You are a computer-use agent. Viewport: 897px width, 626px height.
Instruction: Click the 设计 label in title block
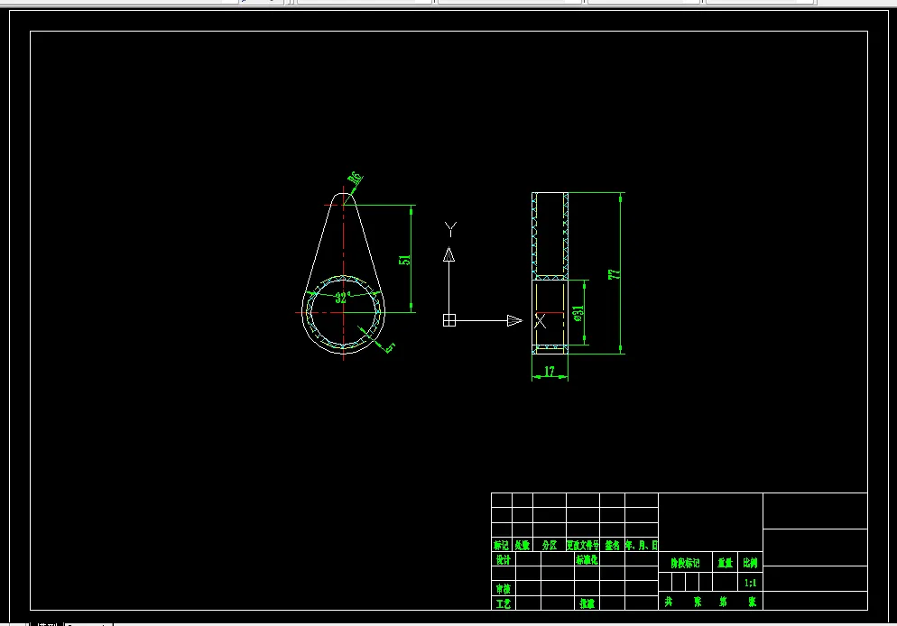click(x=503, y=559)
